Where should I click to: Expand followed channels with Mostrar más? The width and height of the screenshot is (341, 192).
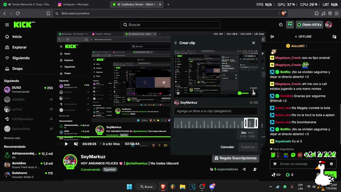pyautogui.click(x=12, y=138)
